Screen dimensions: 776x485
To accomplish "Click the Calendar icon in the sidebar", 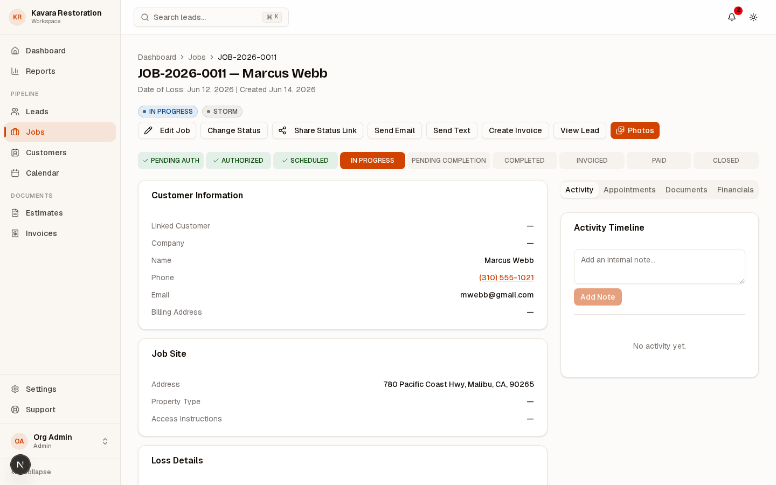I will click(x=15, y=173).
